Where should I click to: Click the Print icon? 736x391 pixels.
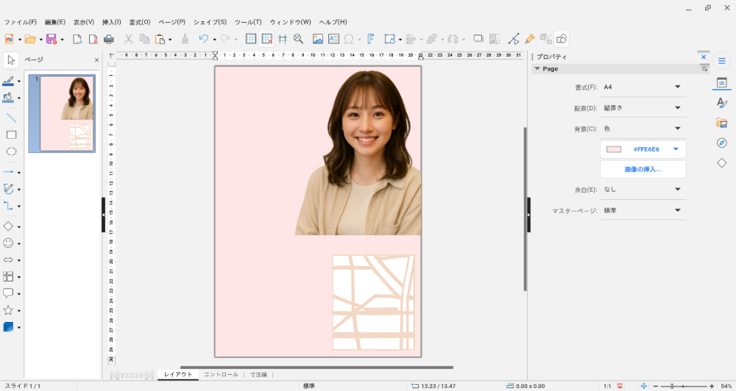[x=108, y=39]
